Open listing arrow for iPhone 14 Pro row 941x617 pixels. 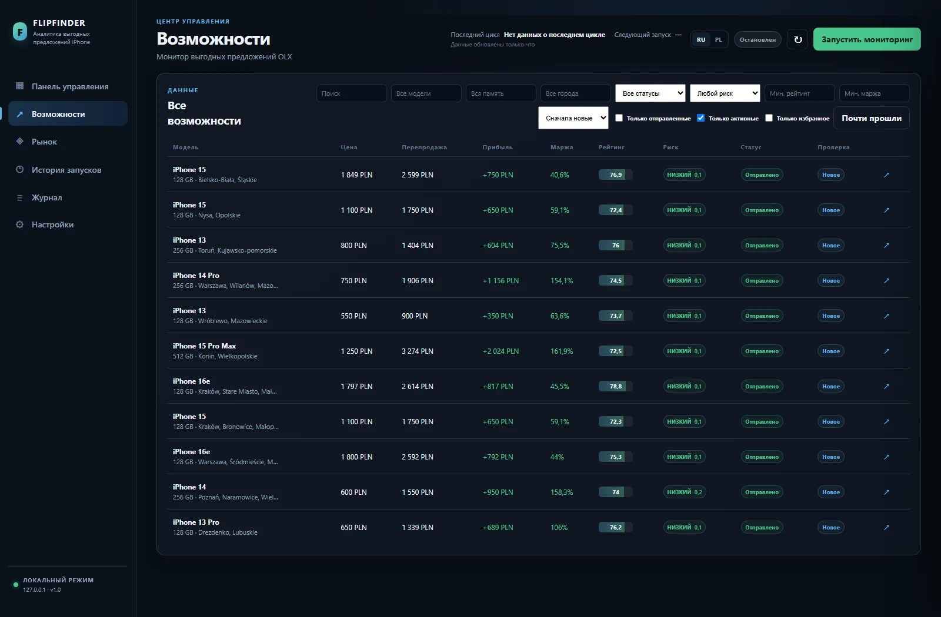(x=886, y=280)
